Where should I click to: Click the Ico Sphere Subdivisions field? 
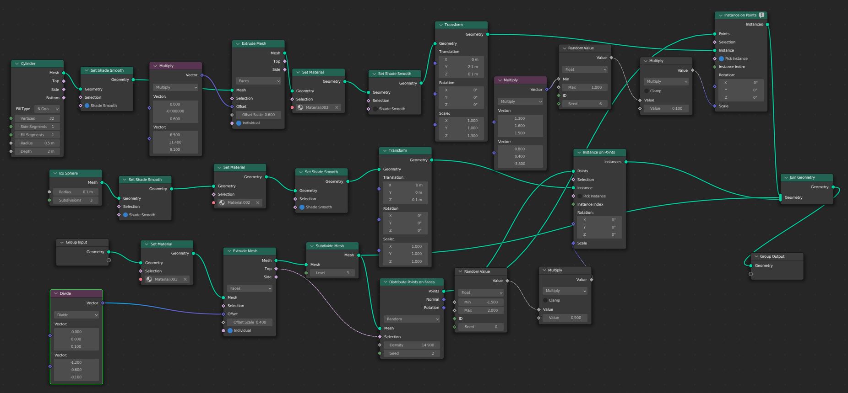click(76, 200)
